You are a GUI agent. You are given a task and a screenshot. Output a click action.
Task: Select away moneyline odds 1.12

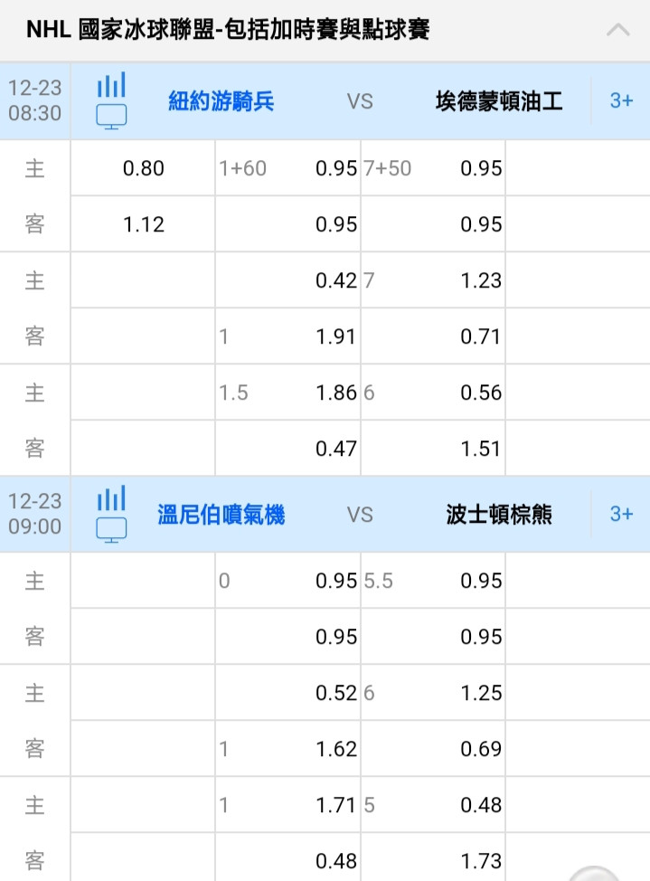click(x=143, y=224)
